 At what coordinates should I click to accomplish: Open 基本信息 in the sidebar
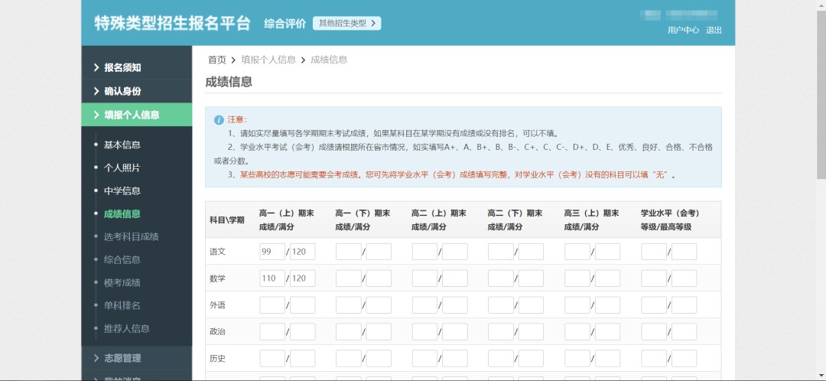click(x=122, y=145)
